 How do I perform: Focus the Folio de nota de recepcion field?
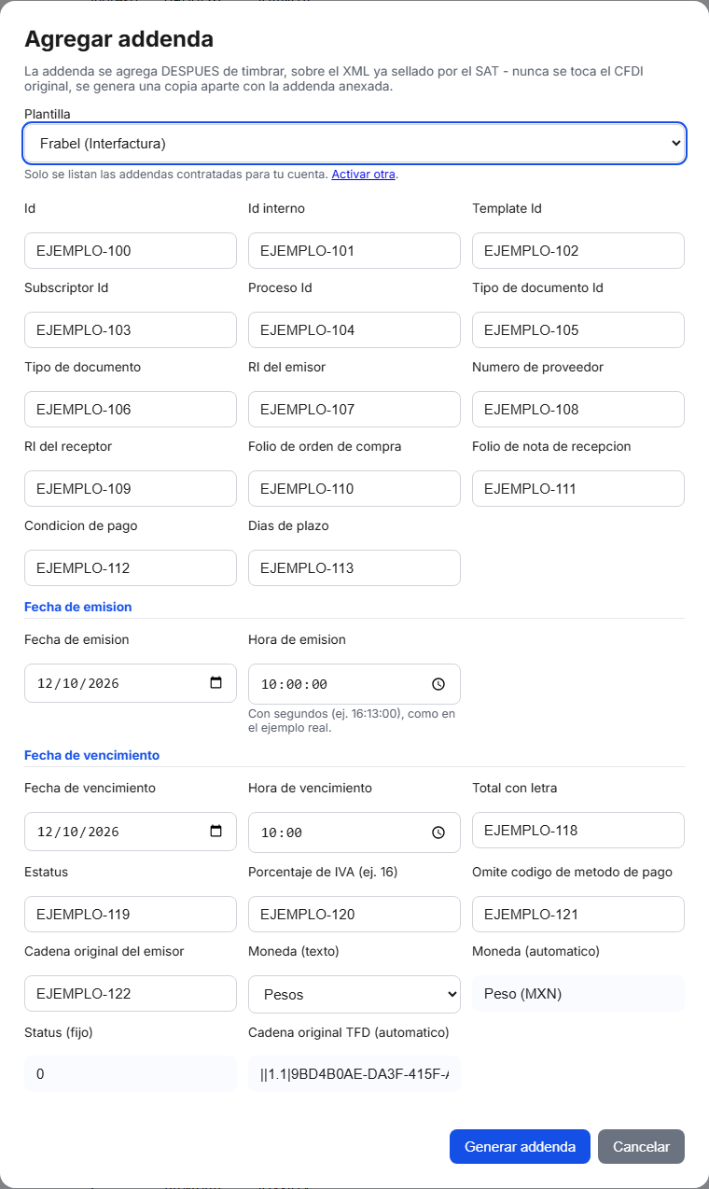coord(578,489)
